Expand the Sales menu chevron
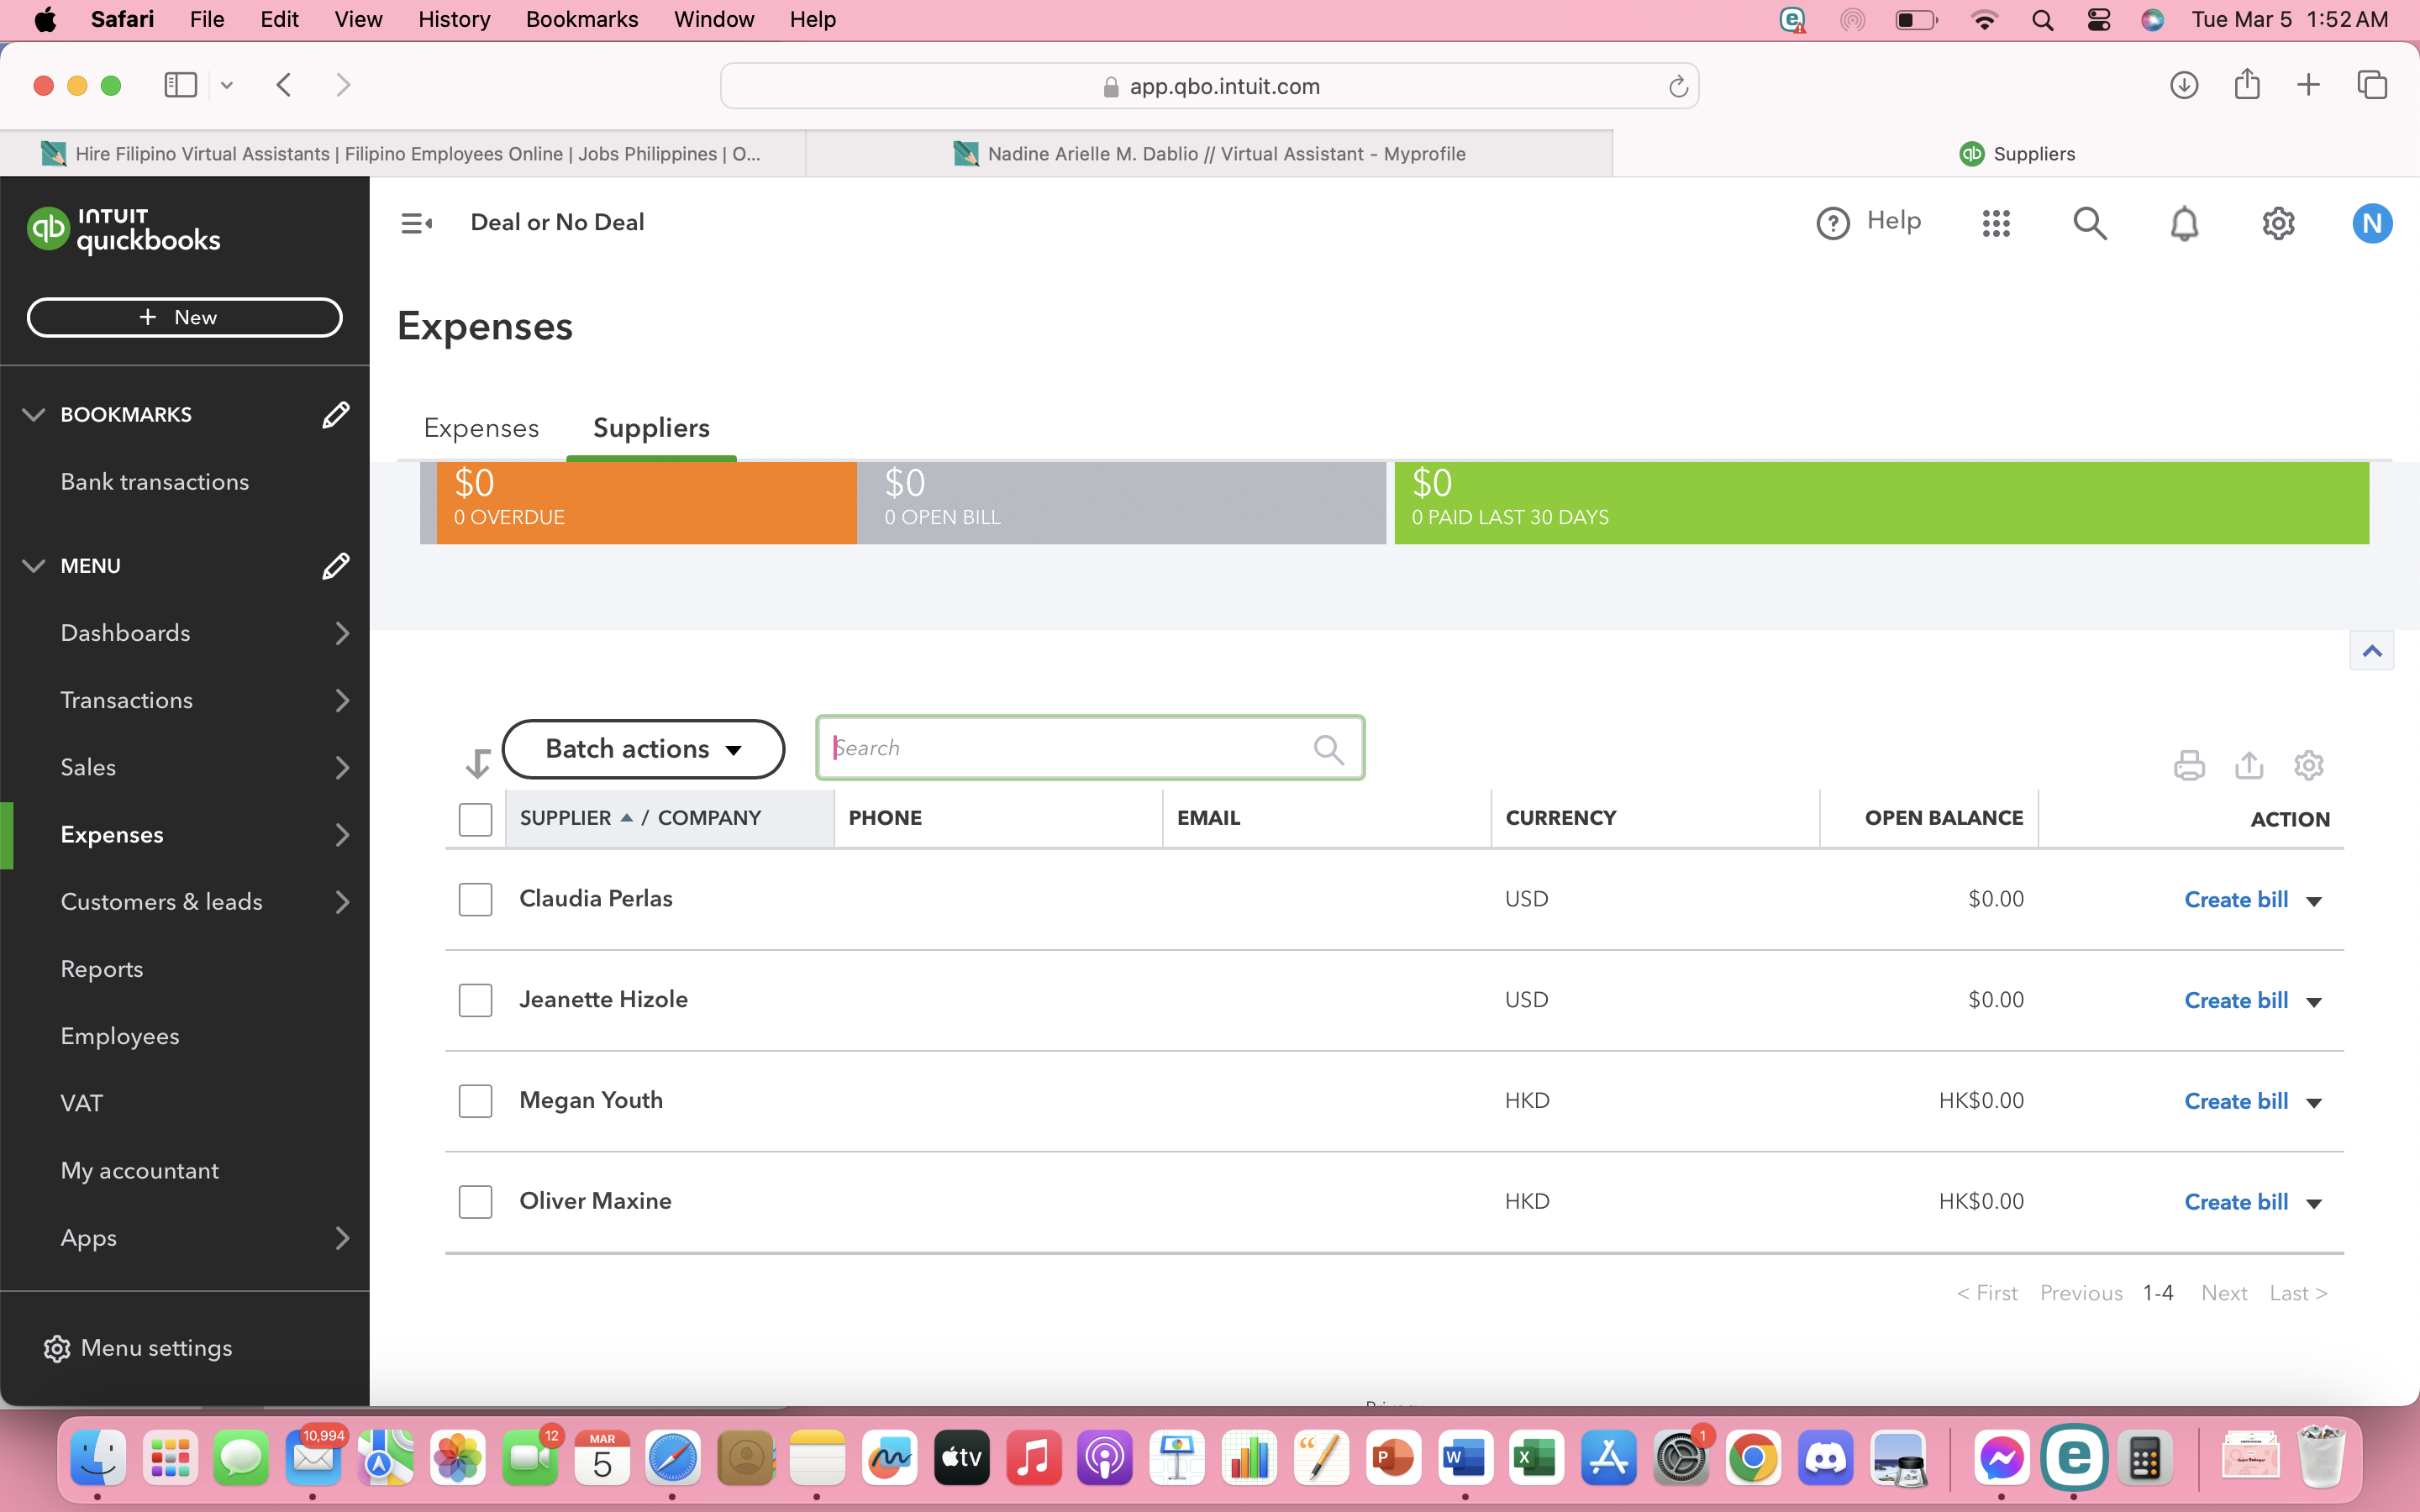Viewport: 2420px width, 1512px height. pos(342,767)
